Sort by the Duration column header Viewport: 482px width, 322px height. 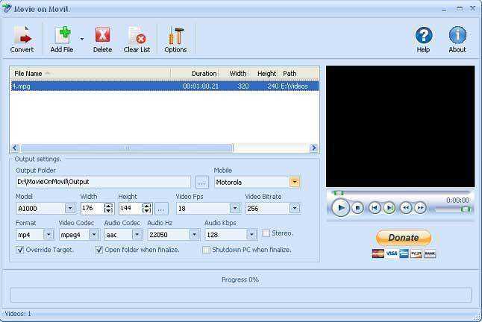(x=195, y=73)
